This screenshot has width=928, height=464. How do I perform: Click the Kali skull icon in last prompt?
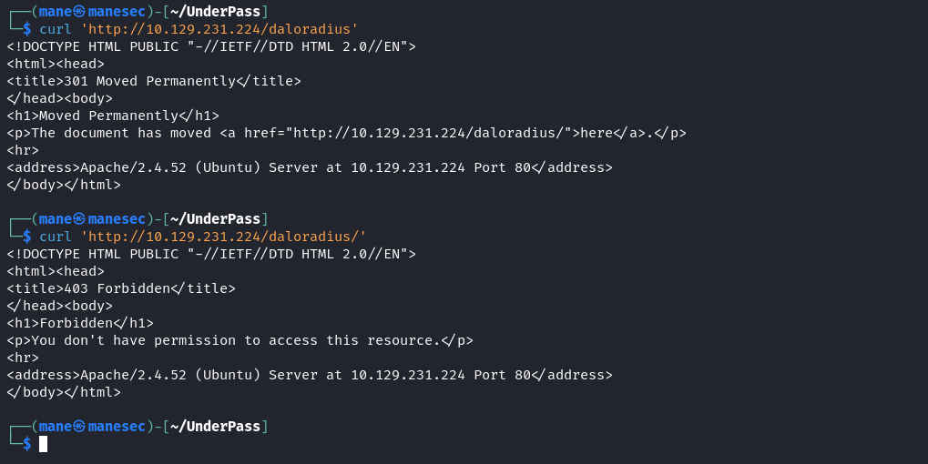click(x=79, y=426)
